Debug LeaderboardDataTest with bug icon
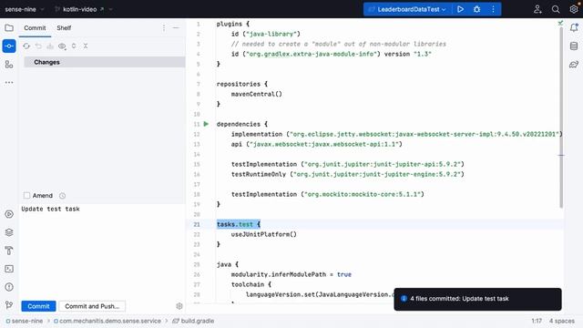Screen dimensions: 583x328 pos(476,9)
